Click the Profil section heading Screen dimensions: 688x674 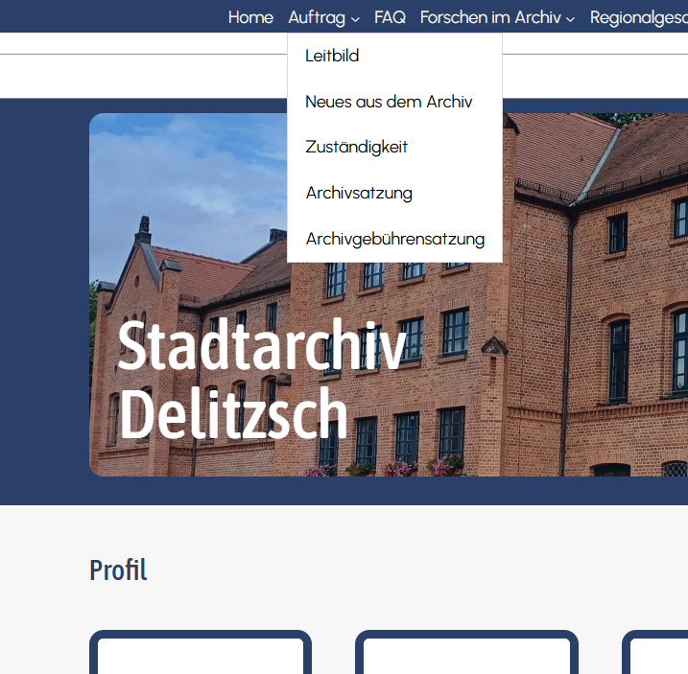[118, 570]
